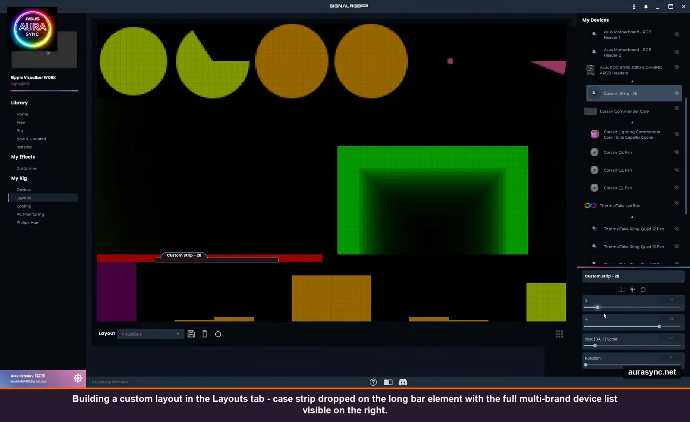Viewport: 690px width, 422px height.
Task: Open the Discord icon in the bottom bar
Action: [403, 382]
